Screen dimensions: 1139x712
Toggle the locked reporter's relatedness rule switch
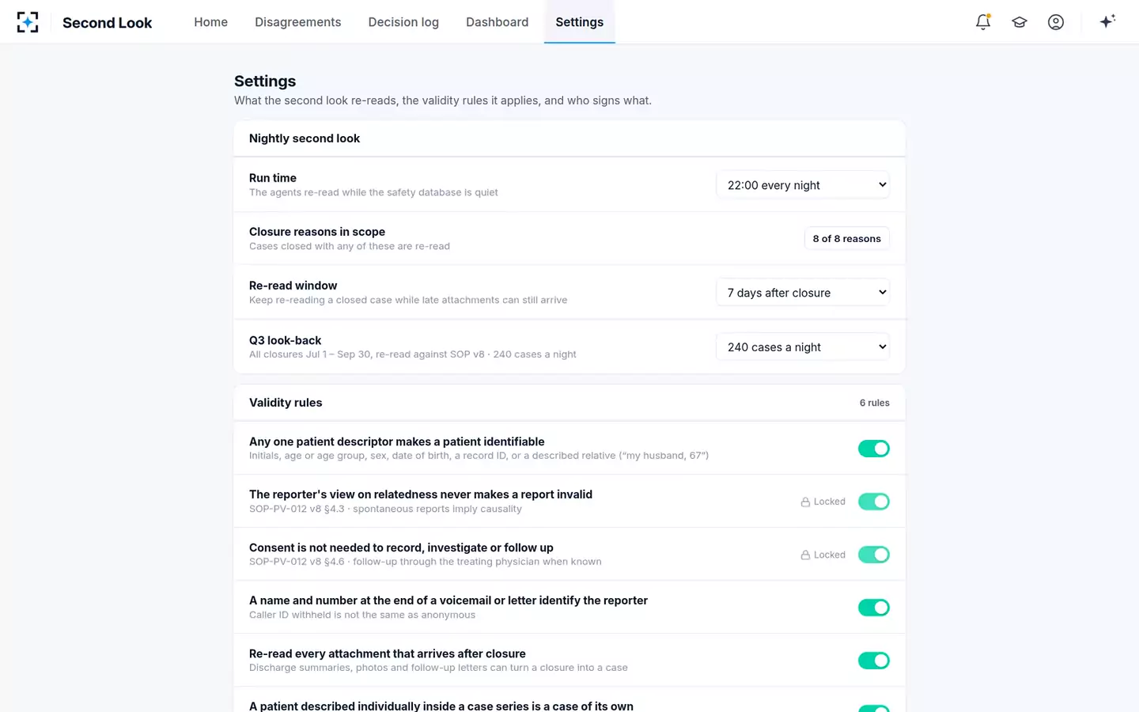pyautogui.click(x=874, y=502)
